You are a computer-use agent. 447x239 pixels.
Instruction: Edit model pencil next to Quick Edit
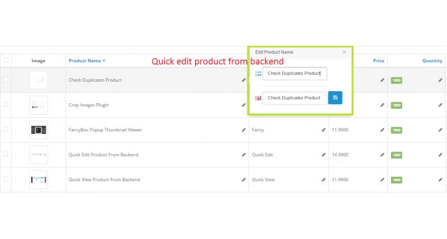[x=323, y=155]
